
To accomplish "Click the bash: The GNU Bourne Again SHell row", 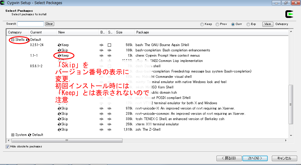I will (147, 45).
